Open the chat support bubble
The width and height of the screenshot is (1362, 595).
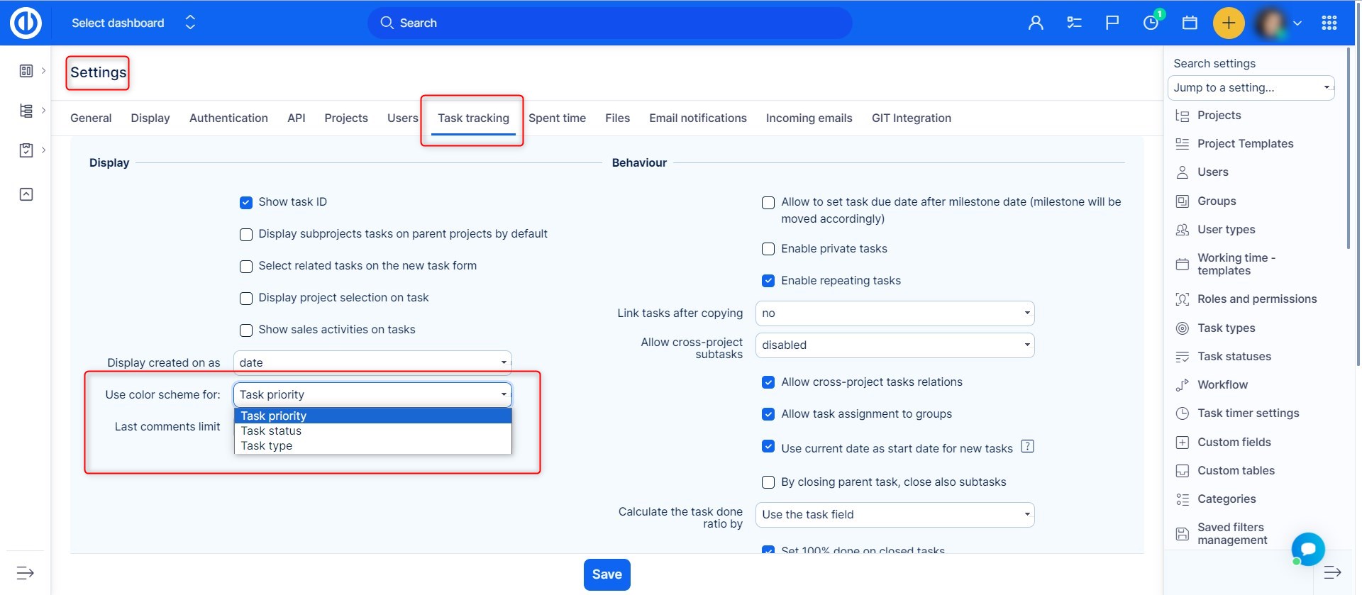point(1308,549)
